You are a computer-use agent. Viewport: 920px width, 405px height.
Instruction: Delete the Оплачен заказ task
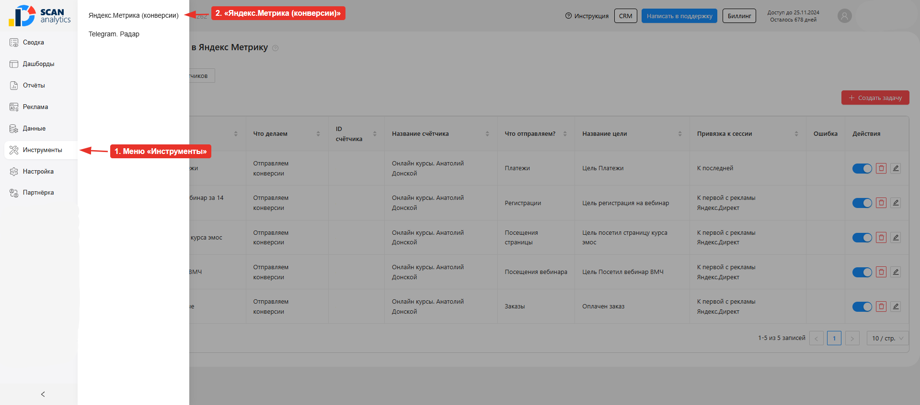(x=881, y=306)
